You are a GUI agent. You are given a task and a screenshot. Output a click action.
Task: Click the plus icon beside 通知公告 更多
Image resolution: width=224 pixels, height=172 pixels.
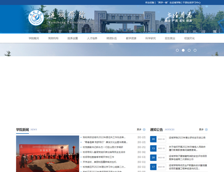pyautogui.click(x=206, y=130)
